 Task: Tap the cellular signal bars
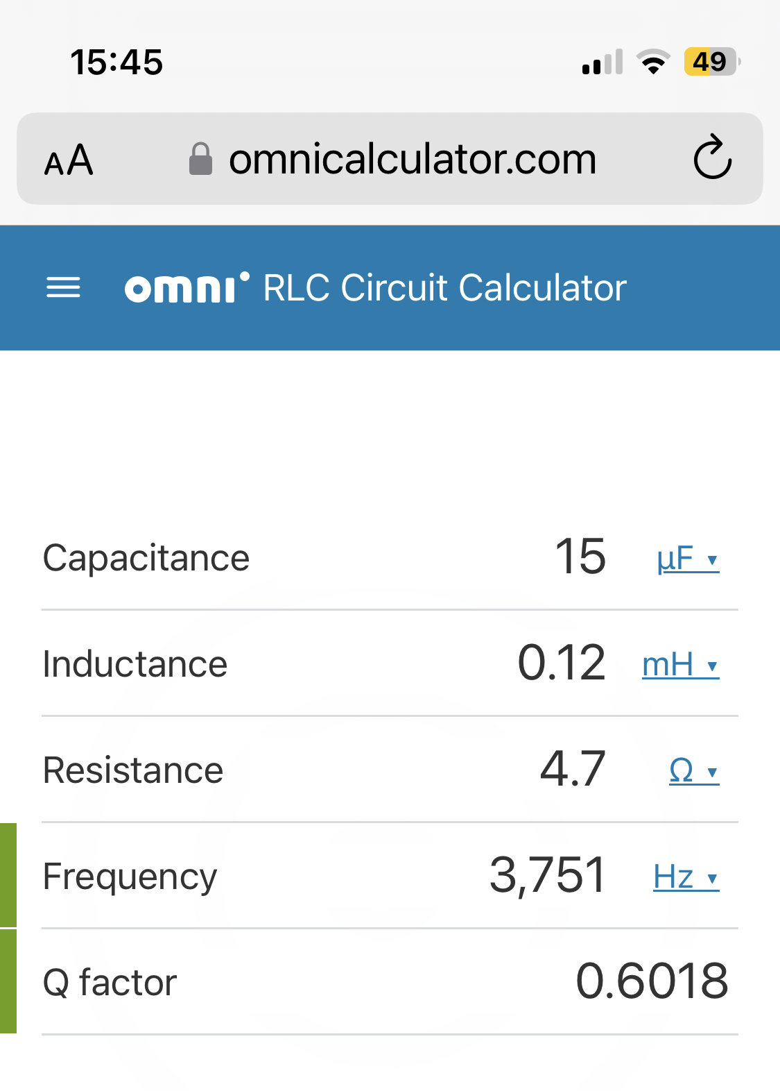[x=603, y=62]
